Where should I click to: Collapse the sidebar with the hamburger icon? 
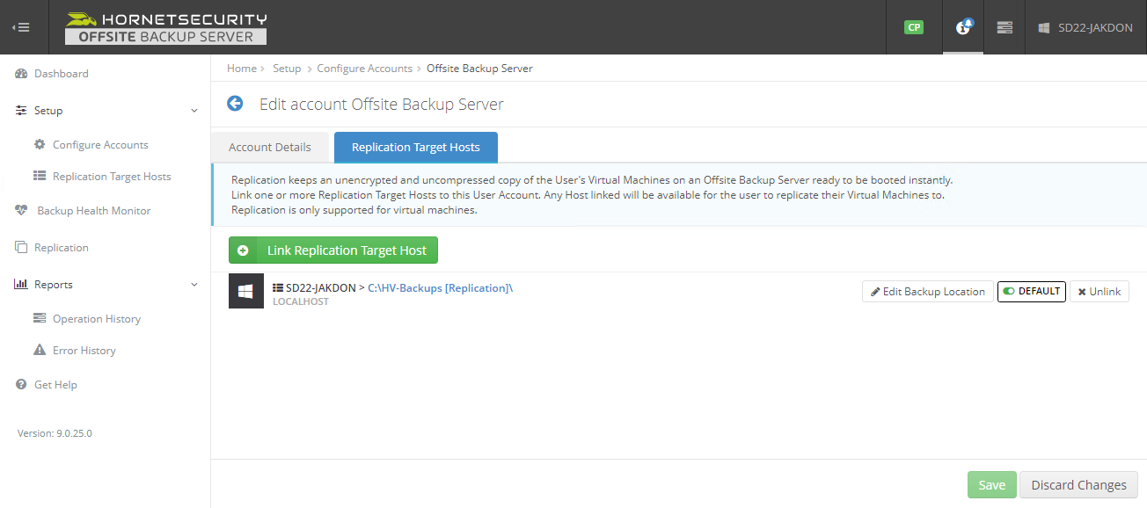[21, 27]
